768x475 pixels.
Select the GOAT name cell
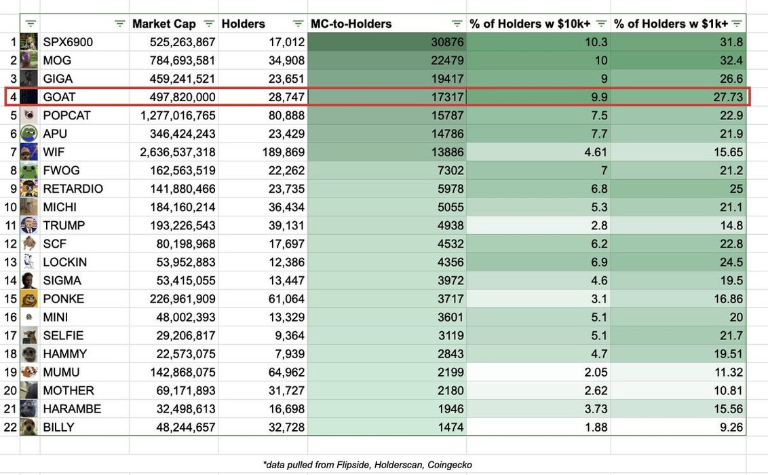pos(84,97)
